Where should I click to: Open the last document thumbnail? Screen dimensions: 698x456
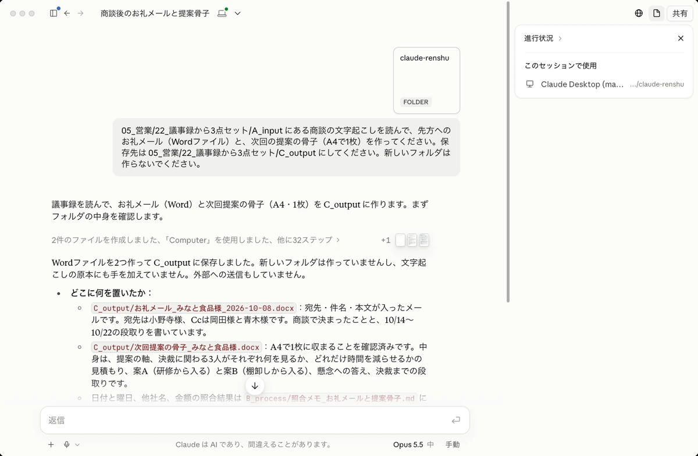tap(424, 240)
